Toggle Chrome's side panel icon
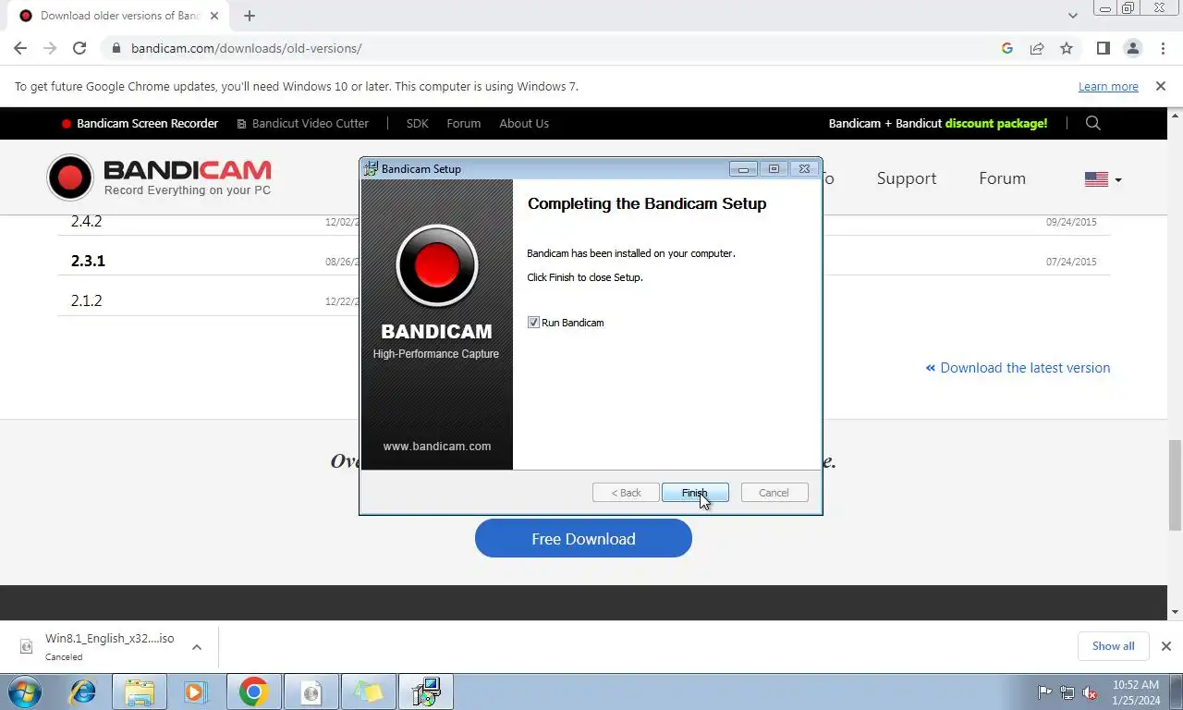The image size is (1183, 710). [1103, 48]
